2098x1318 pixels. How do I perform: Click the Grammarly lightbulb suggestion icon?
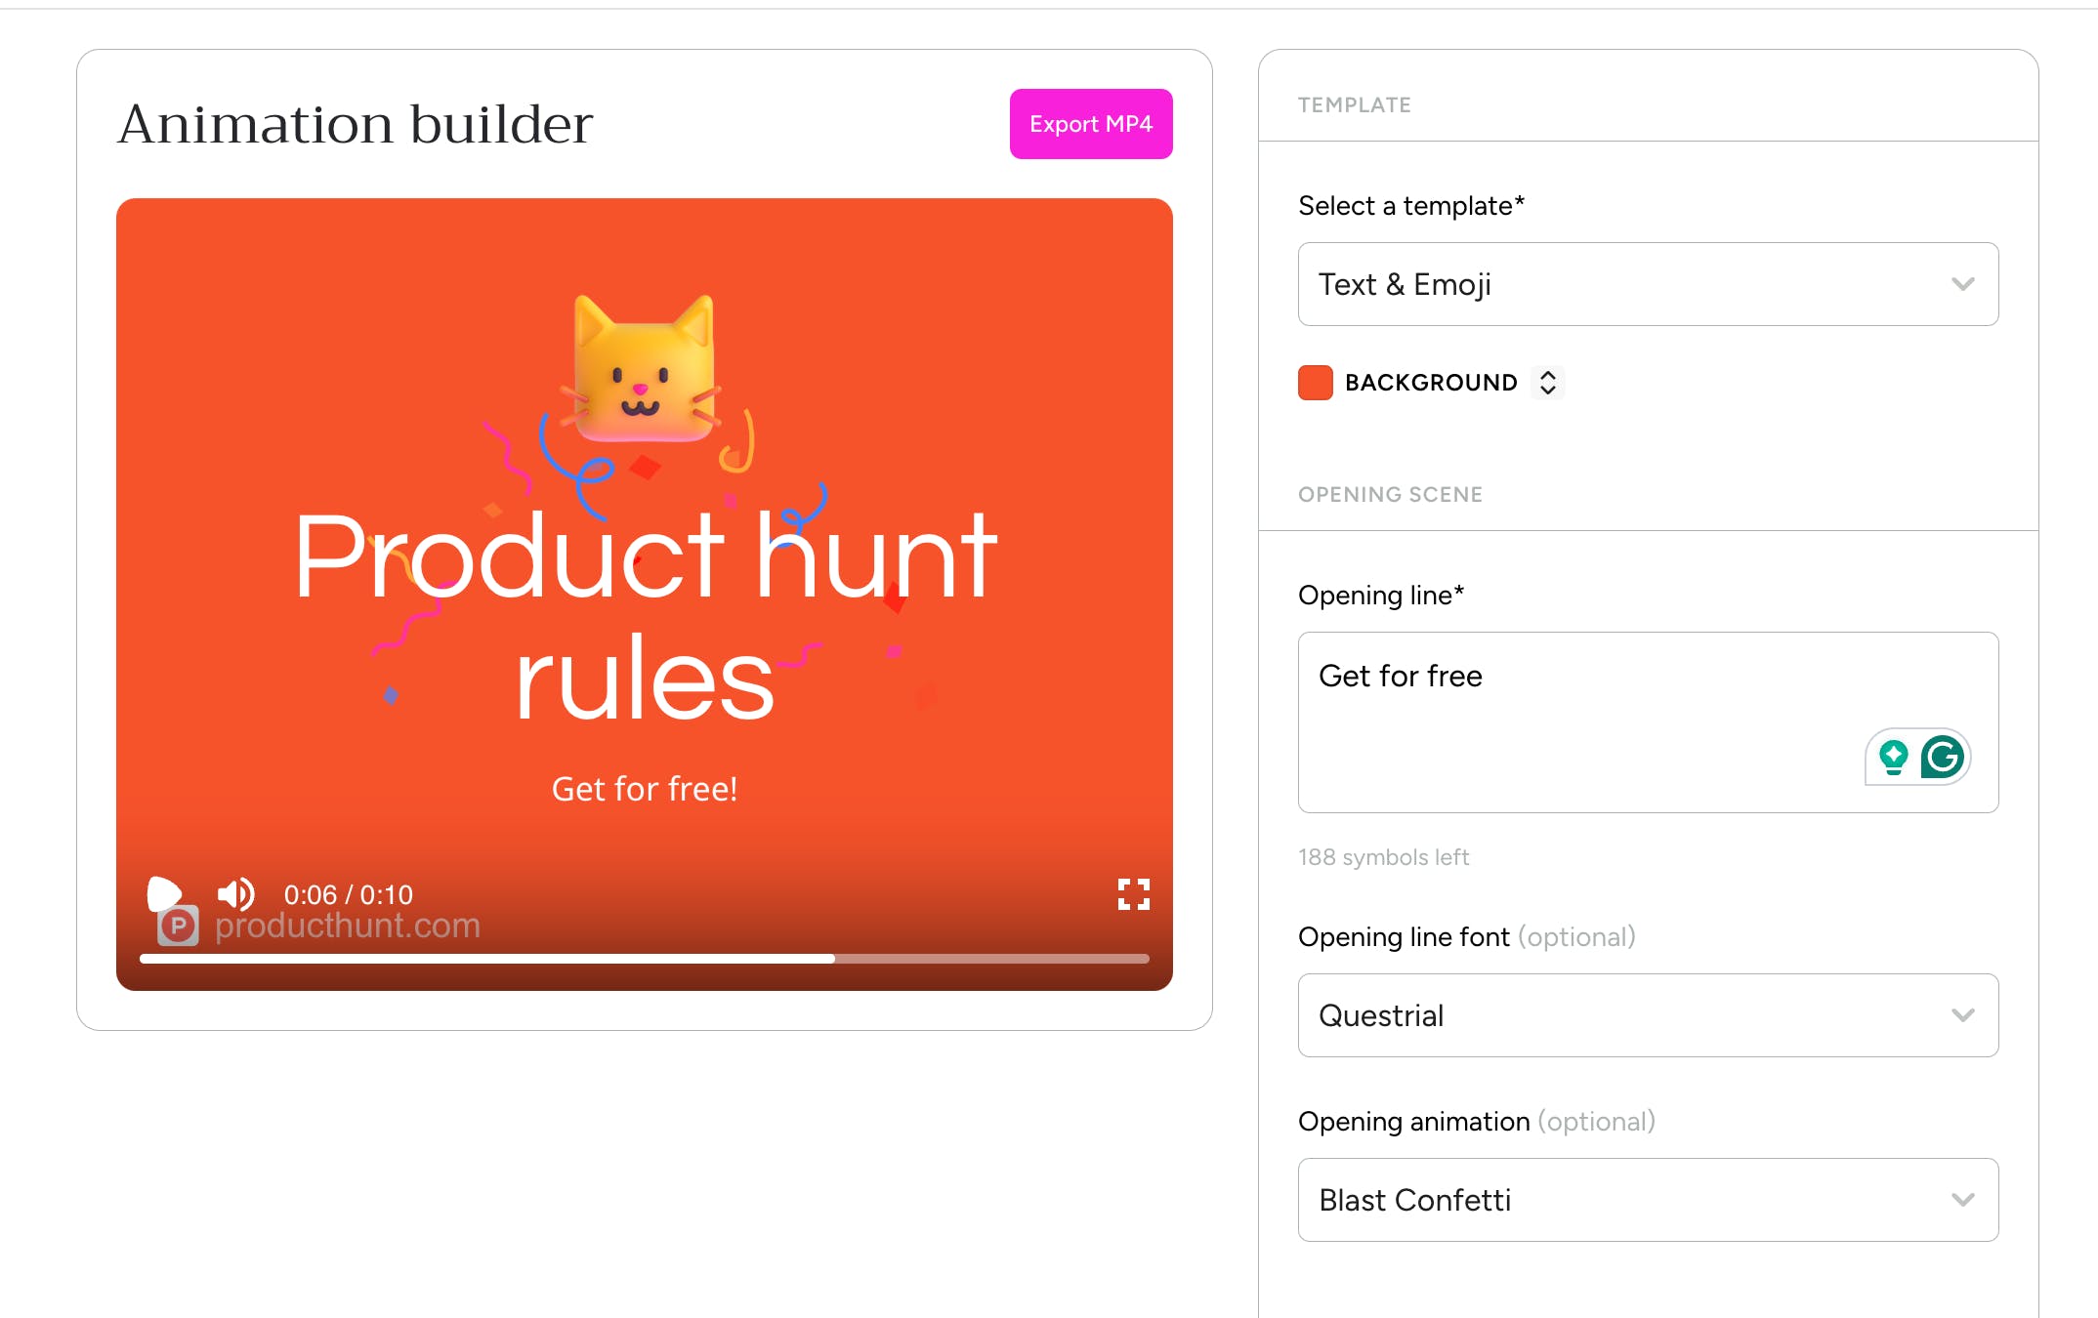pos(1893,757)
